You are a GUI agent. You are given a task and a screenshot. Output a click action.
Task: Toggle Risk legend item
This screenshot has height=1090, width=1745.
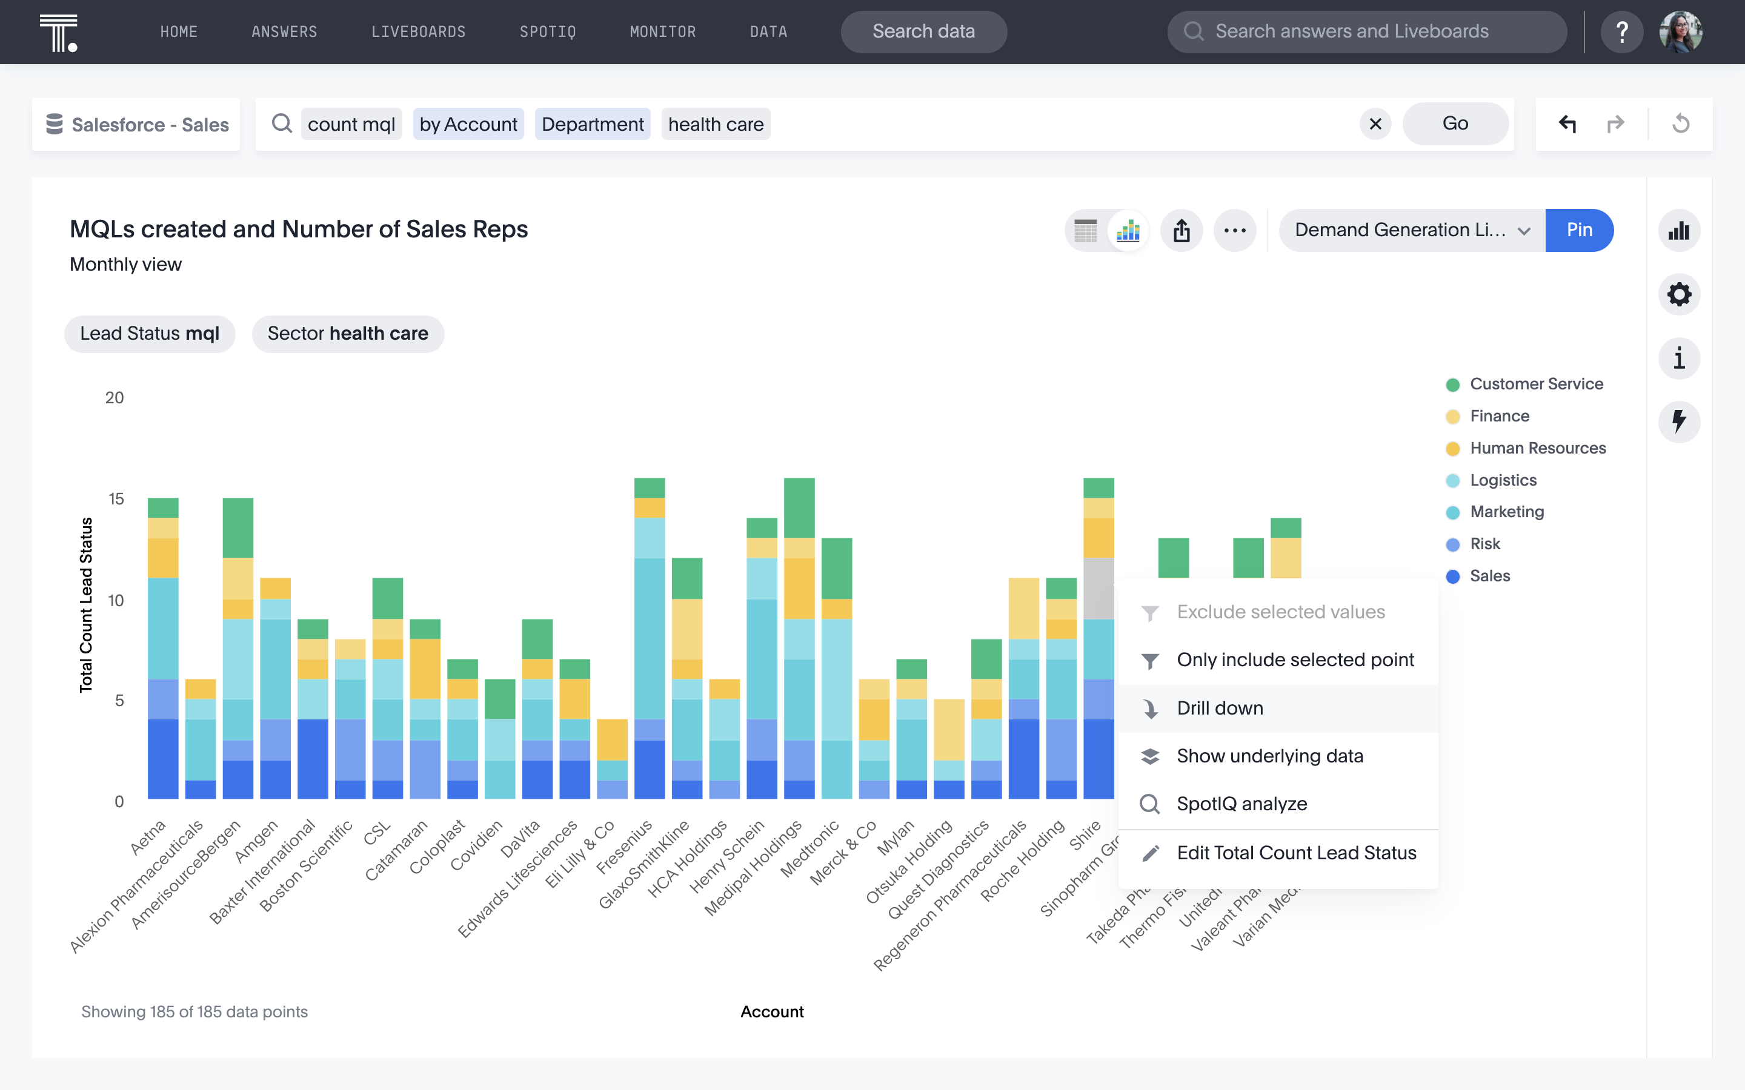pyautogui.click(x=1472, y=544)
